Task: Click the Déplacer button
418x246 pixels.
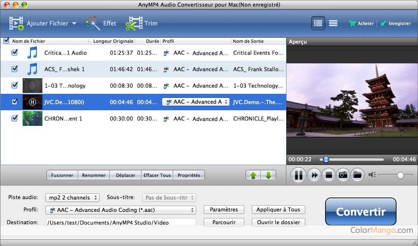Action: 125,175
